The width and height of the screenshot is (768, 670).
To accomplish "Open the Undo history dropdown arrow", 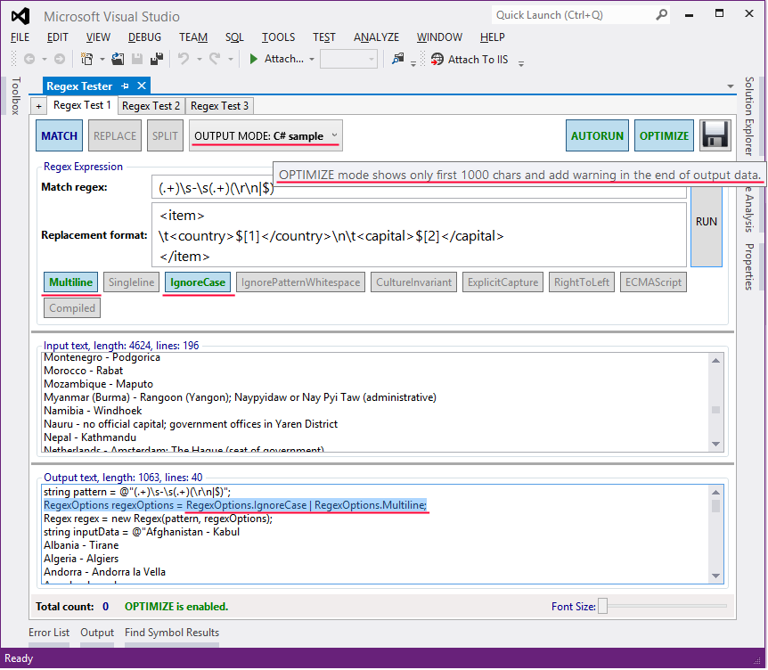I will tap(200, 60).
